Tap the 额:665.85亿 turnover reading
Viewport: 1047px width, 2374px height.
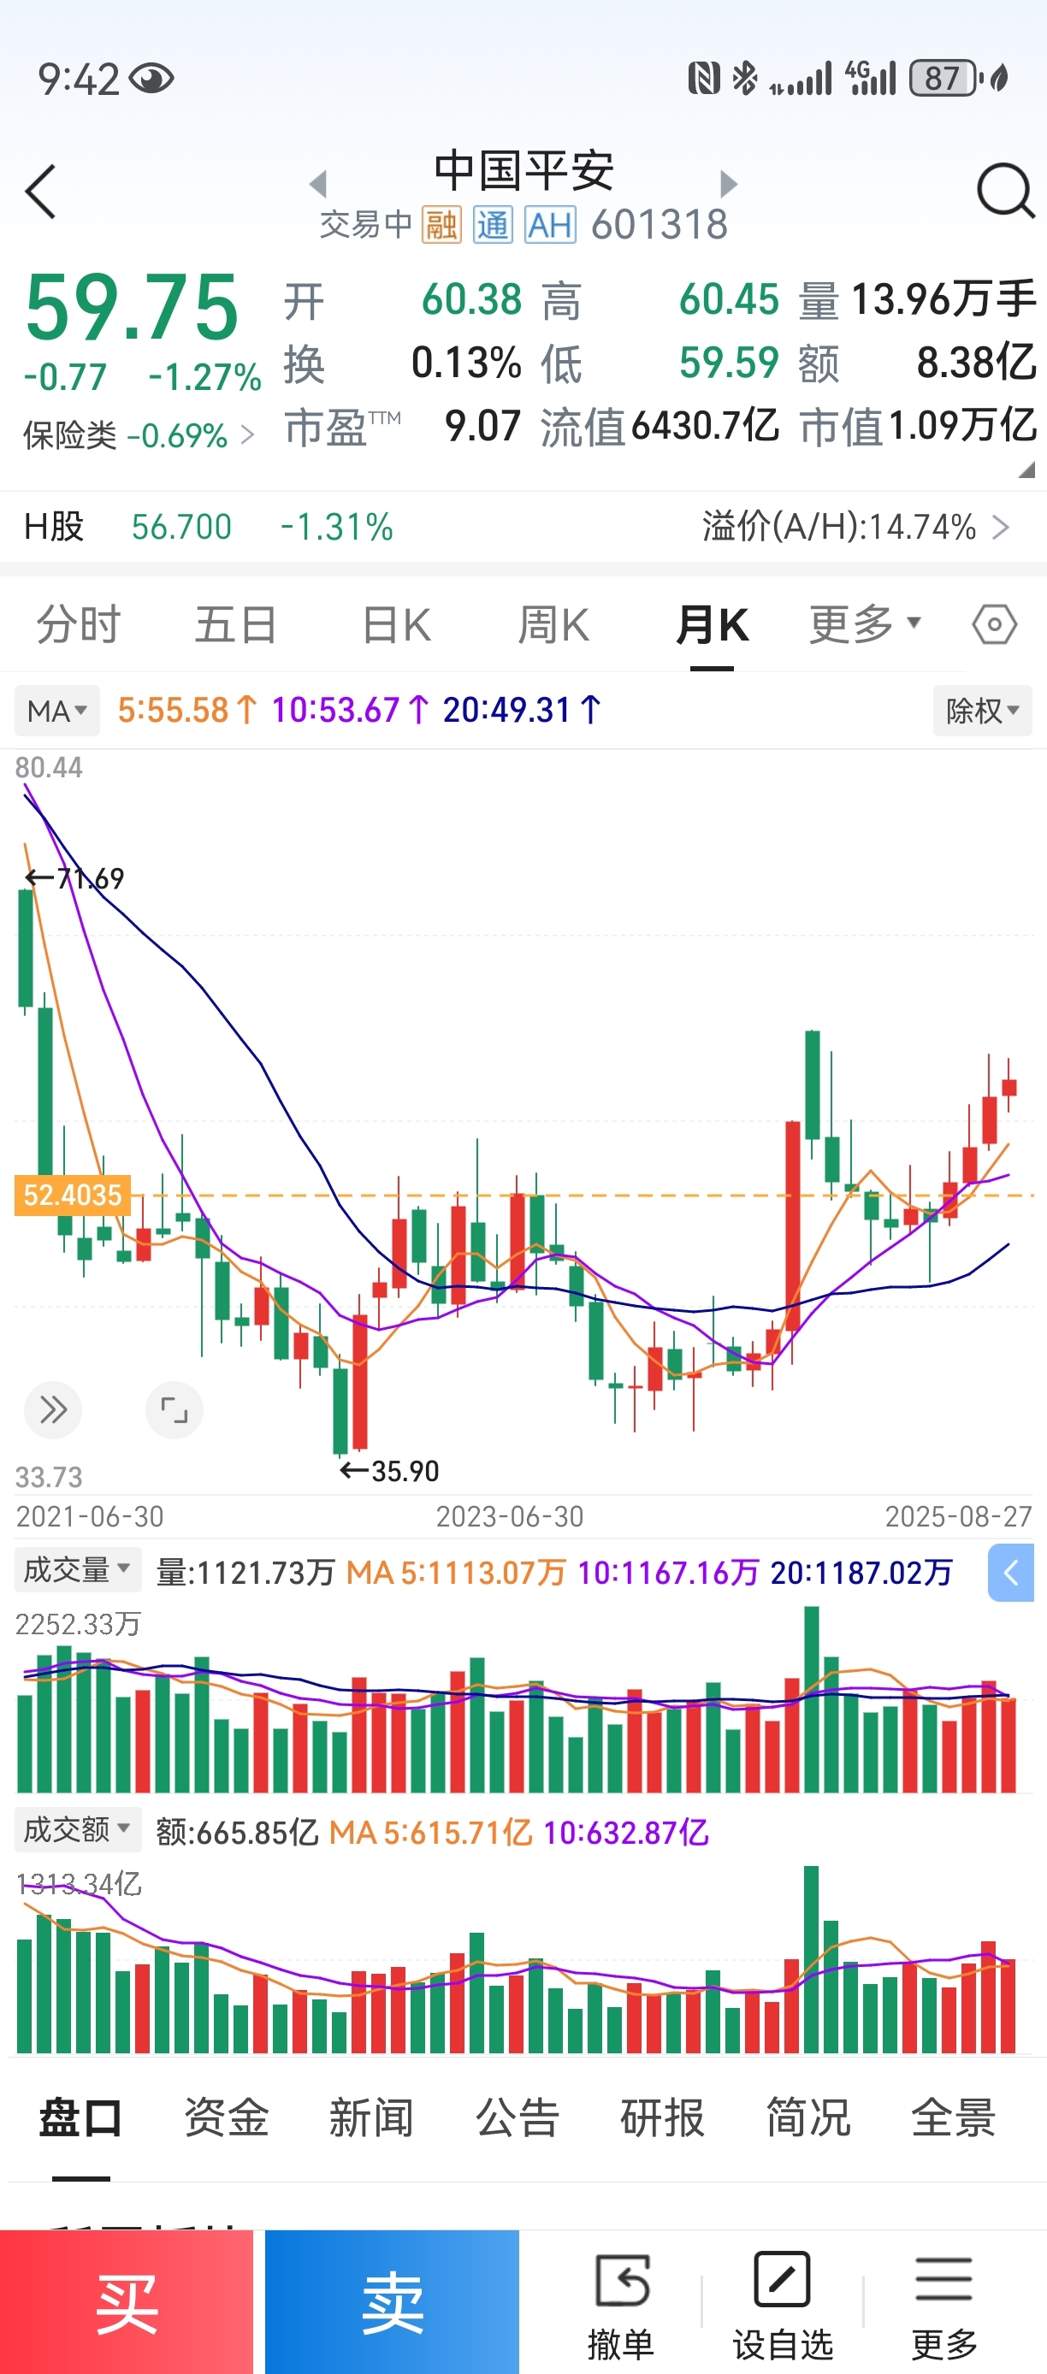coord(237,1833)
